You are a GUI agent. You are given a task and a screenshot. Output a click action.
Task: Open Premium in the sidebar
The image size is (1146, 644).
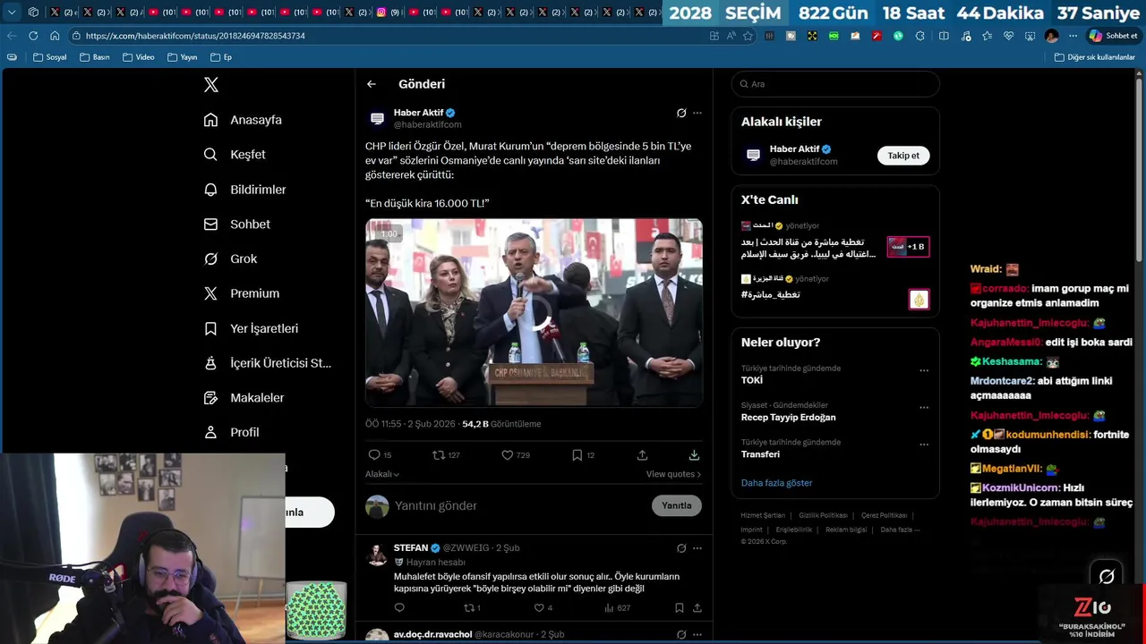[x=242, y=293]
